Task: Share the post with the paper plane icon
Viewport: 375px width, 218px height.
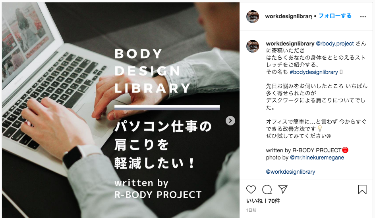Action: point(283,189)
